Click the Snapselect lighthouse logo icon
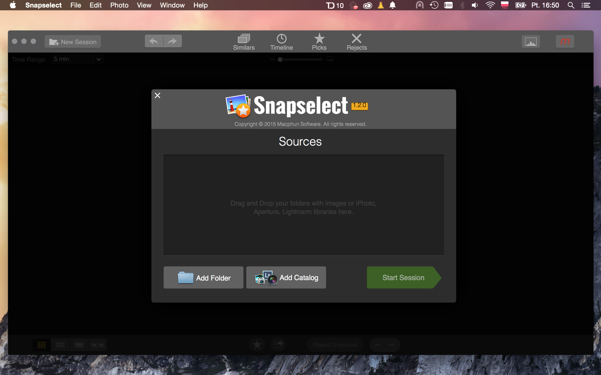 click(238, 105)
